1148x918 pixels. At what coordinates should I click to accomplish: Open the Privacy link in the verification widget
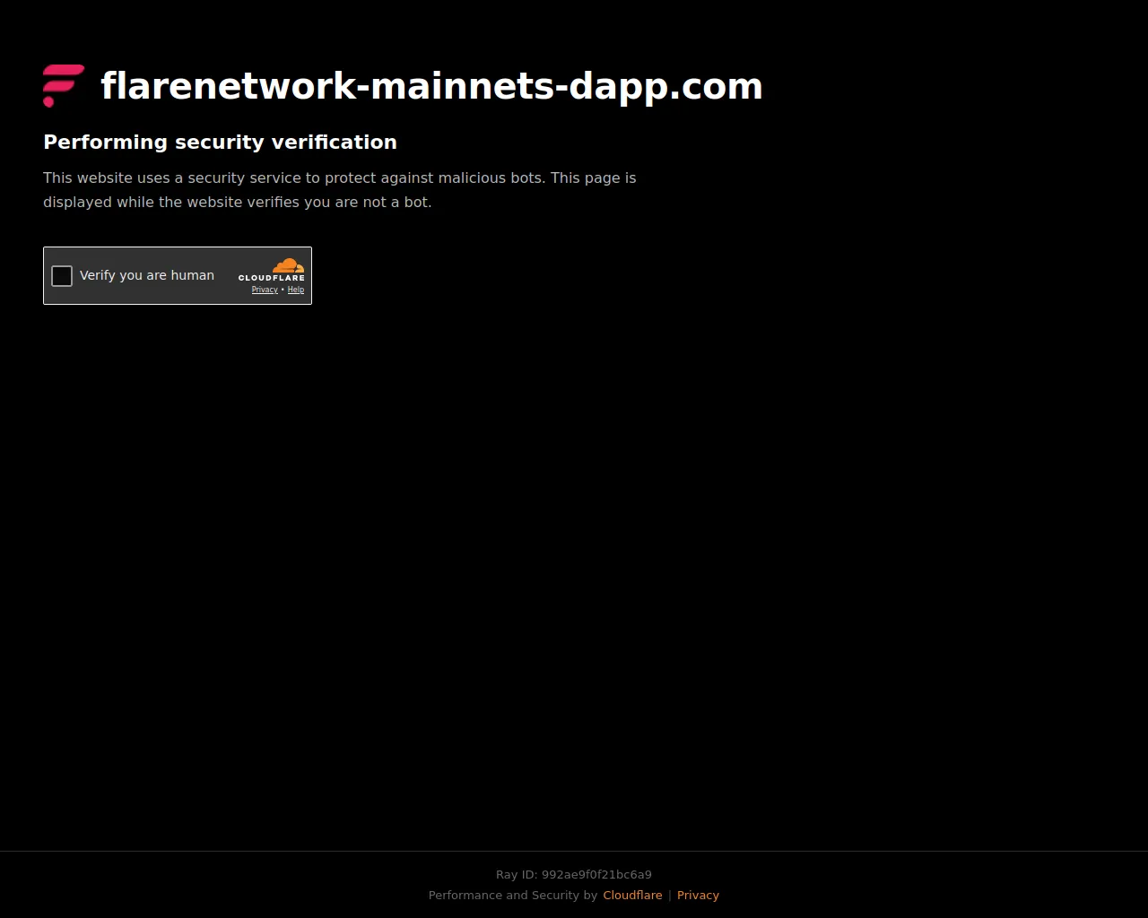click(x=265, y=290)
